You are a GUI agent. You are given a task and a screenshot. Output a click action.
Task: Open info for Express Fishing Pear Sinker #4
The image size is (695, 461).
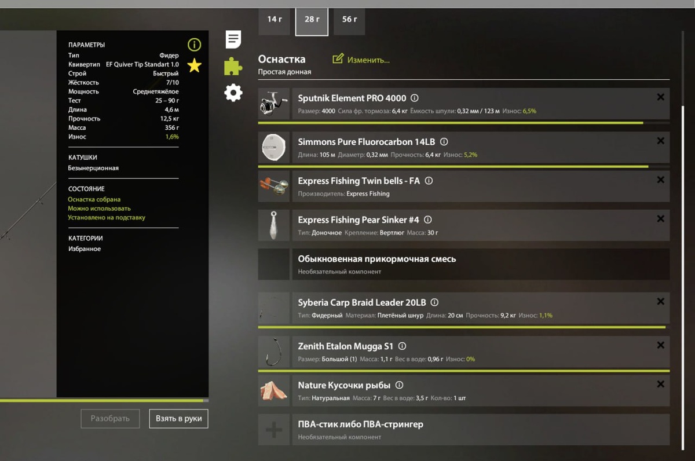pyautogui.click(x=428, y=220)
